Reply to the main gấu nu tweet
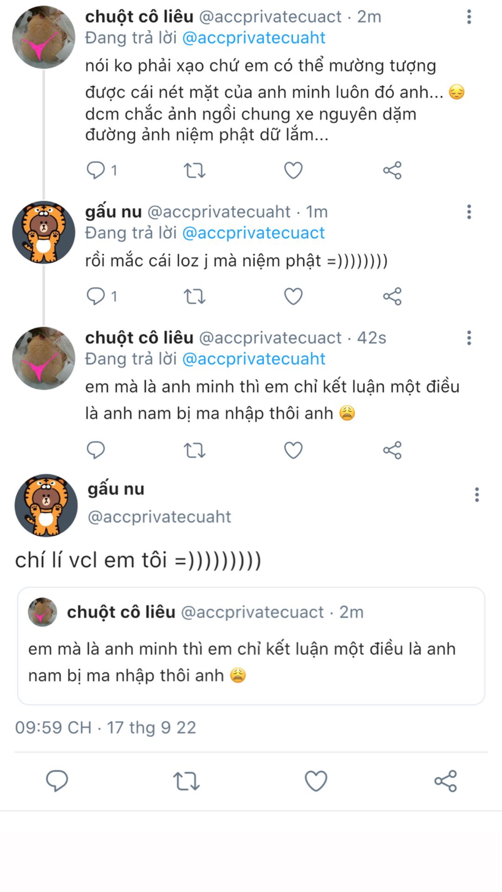Viewport: 502px width, 892px height. 57,780
